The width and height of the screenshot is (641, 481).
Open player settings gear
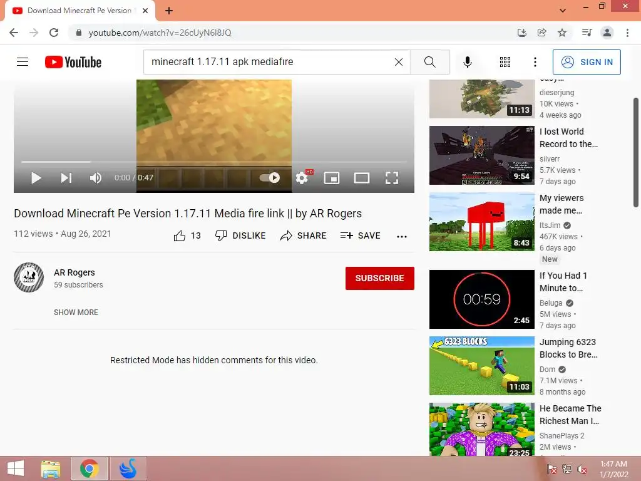pos(302,177)
